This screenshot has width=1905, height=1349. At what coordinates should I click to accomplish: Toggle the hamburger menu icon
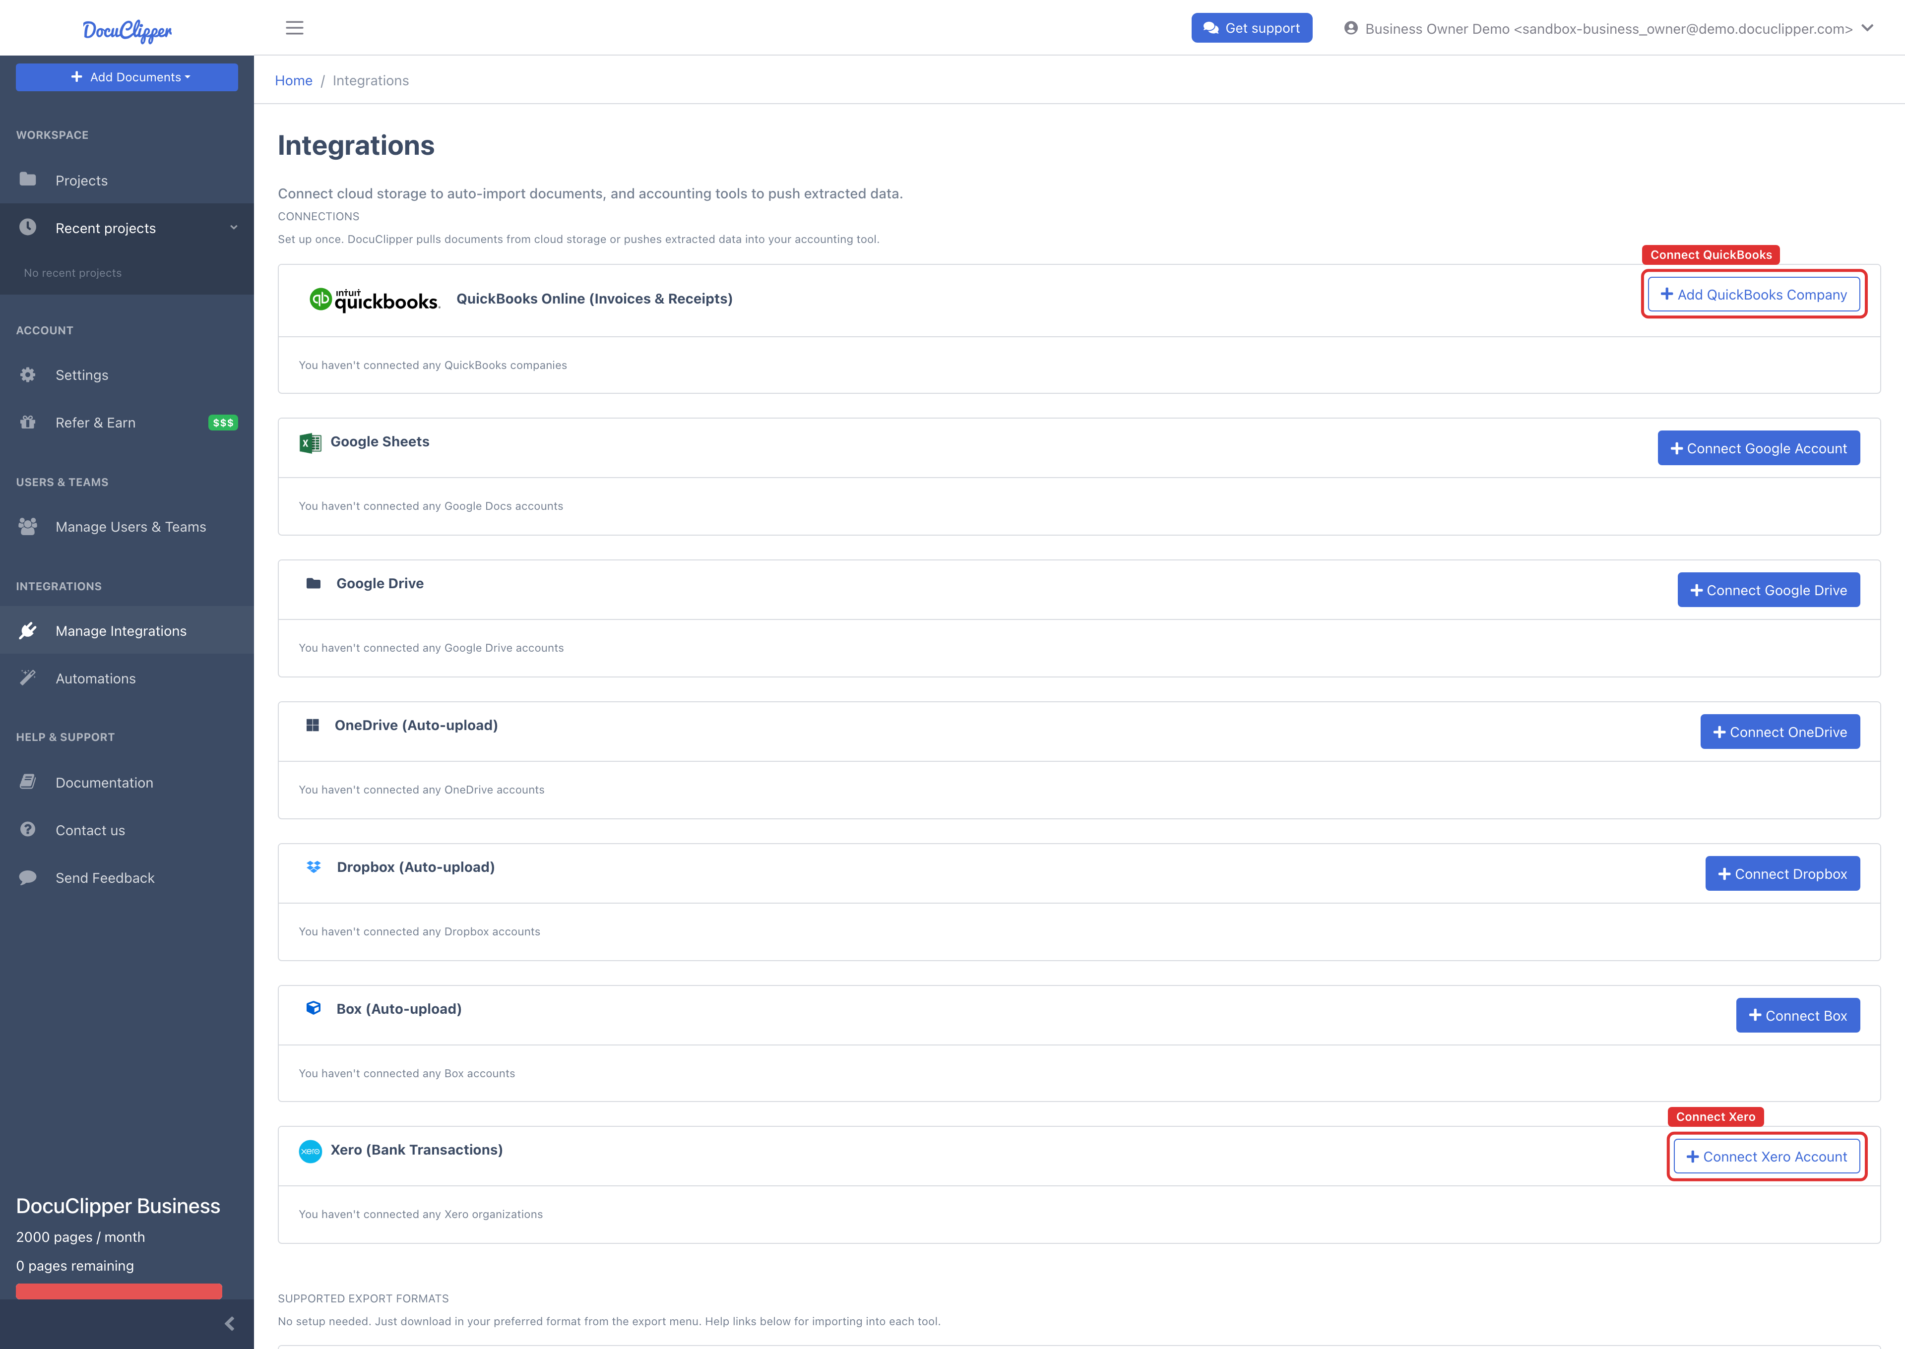(x=294, y=28)
